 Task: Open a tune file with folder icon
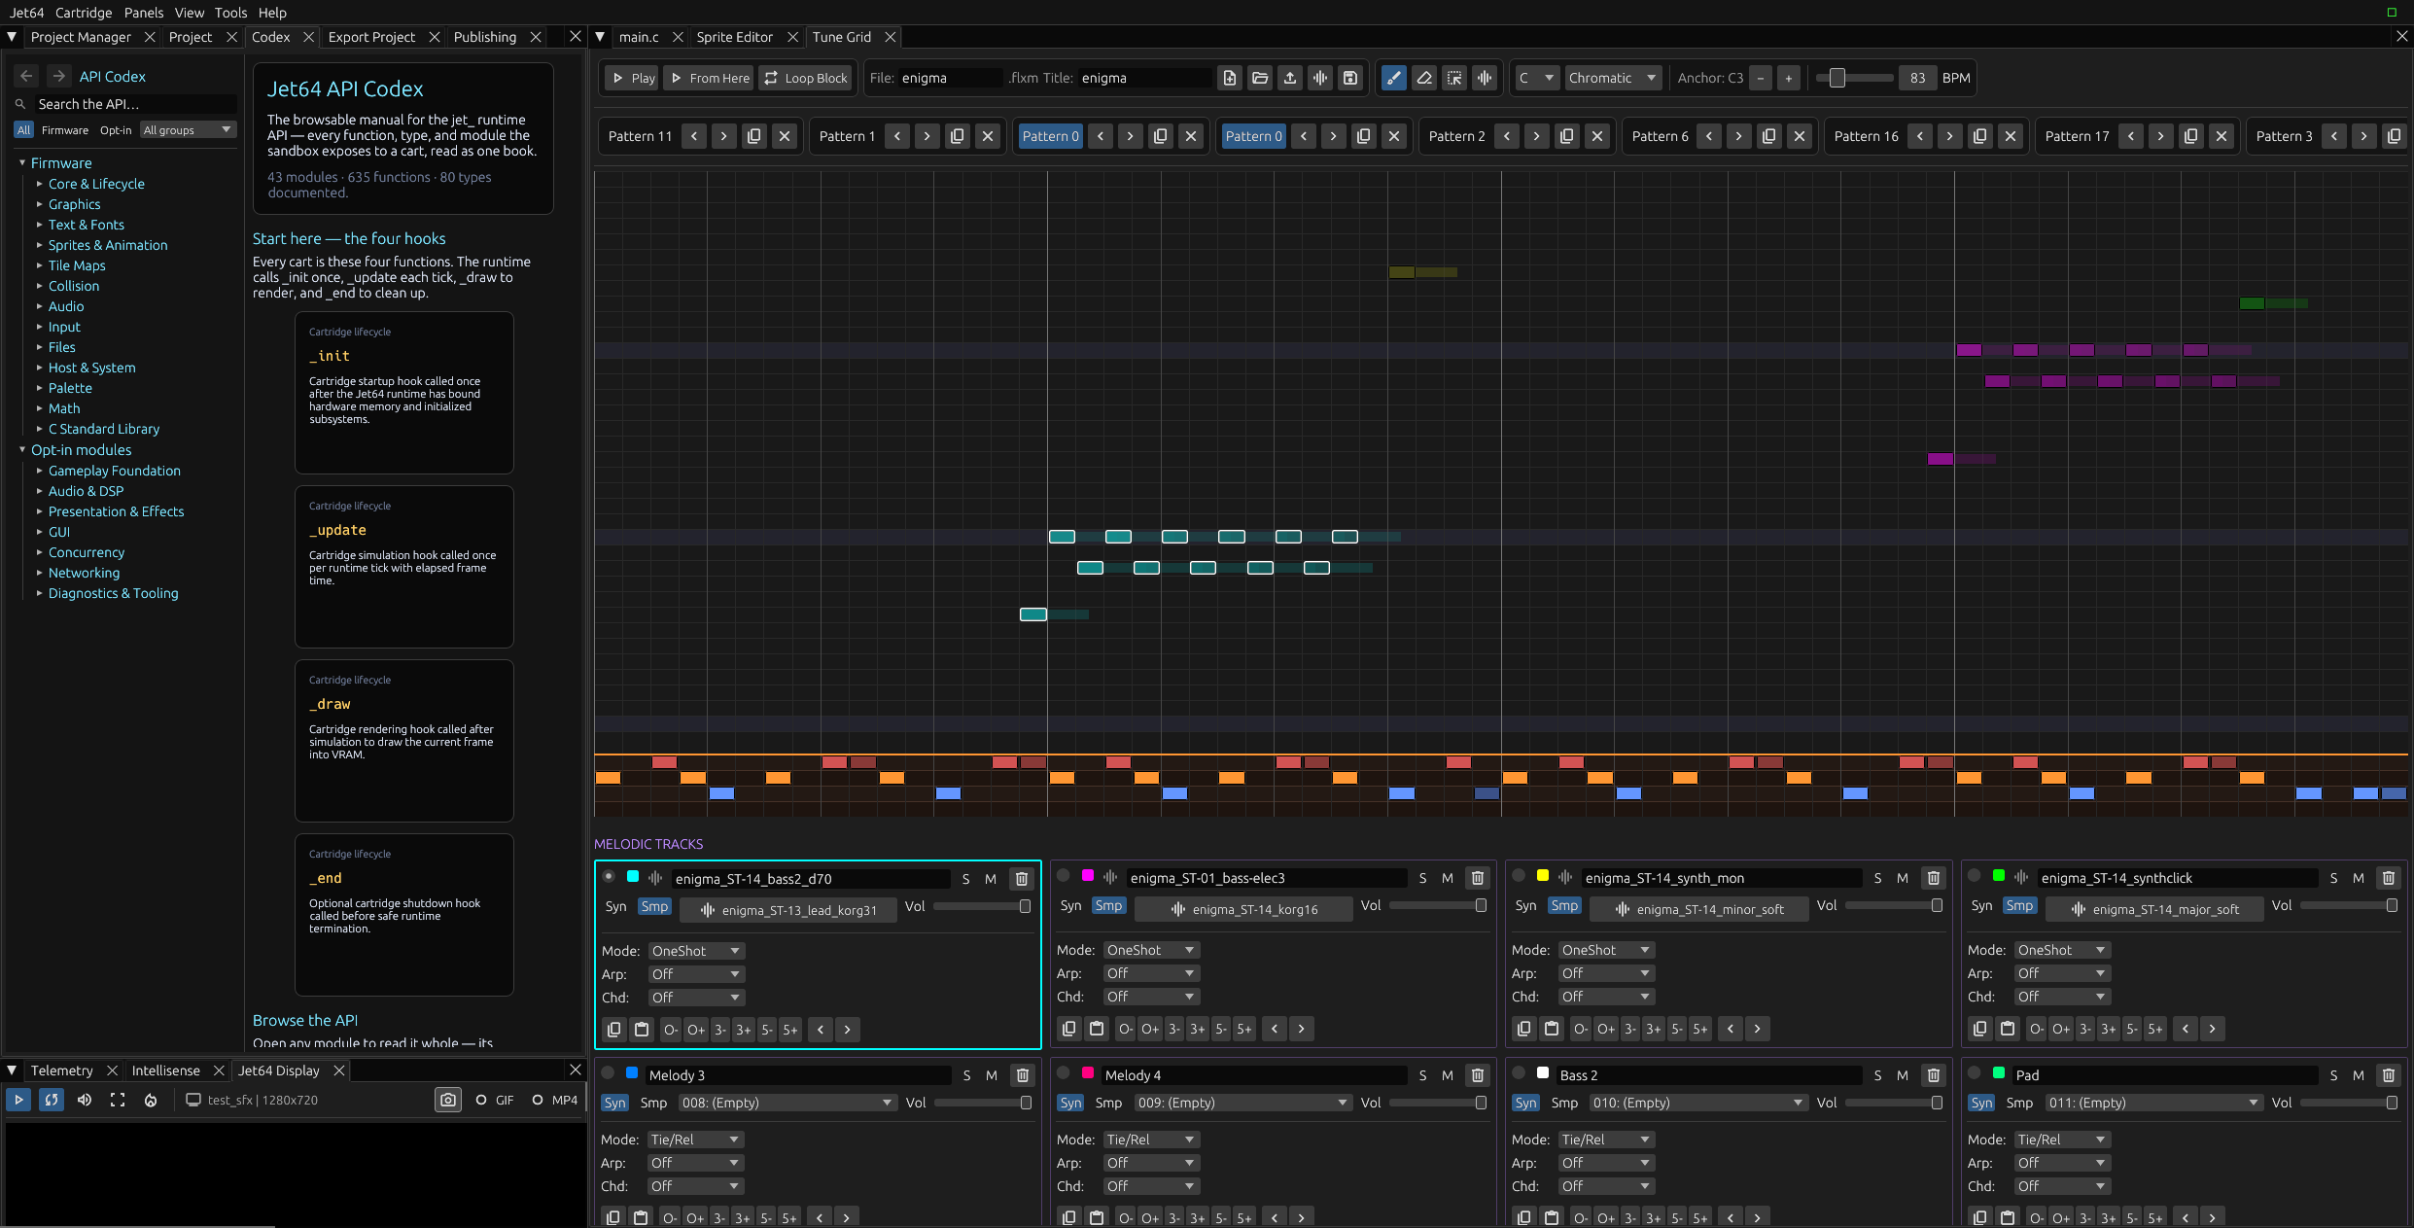point(1260,78)
